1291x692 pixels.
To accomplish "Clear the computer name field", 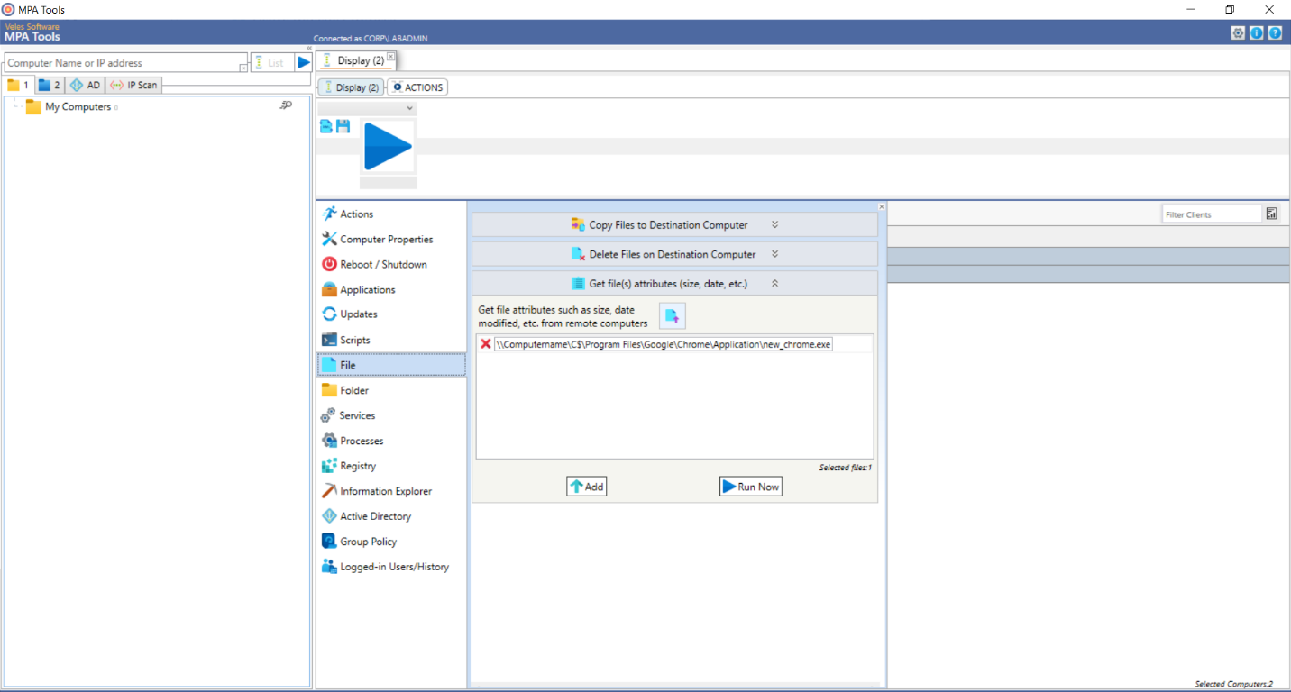I will [x=243, y=68].
